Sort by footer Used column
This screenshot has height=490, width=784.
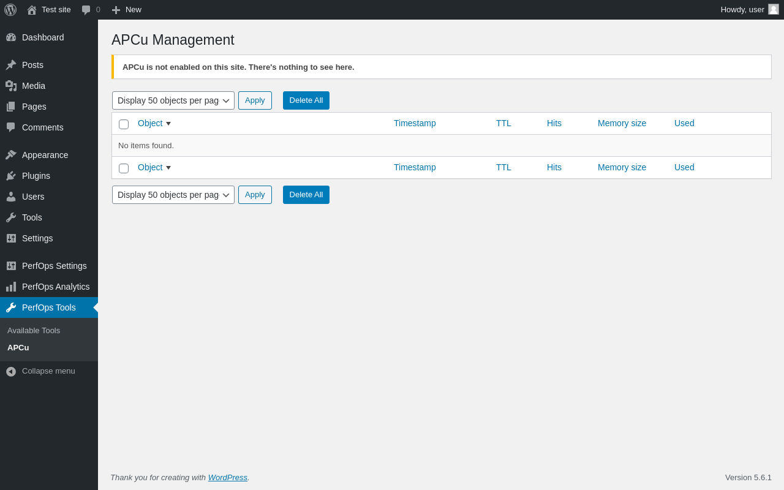[x=684, y=167]
